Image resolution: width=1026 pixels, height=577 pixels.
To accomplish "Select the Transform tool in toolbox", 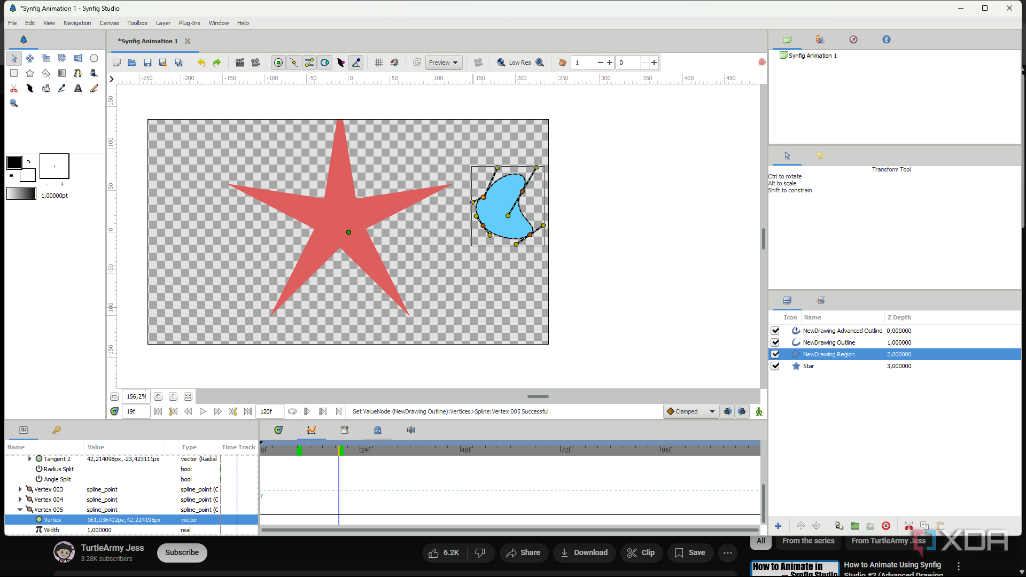I will [14, 58].
